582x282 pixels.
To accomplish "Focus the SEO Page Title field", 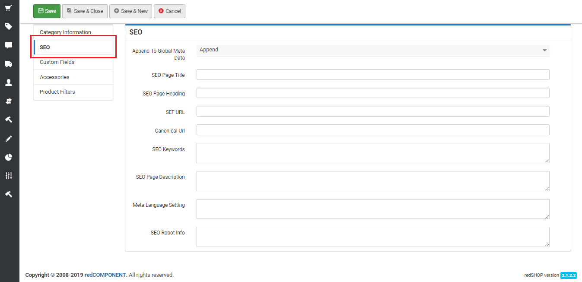I will click(x=373, y=75).
